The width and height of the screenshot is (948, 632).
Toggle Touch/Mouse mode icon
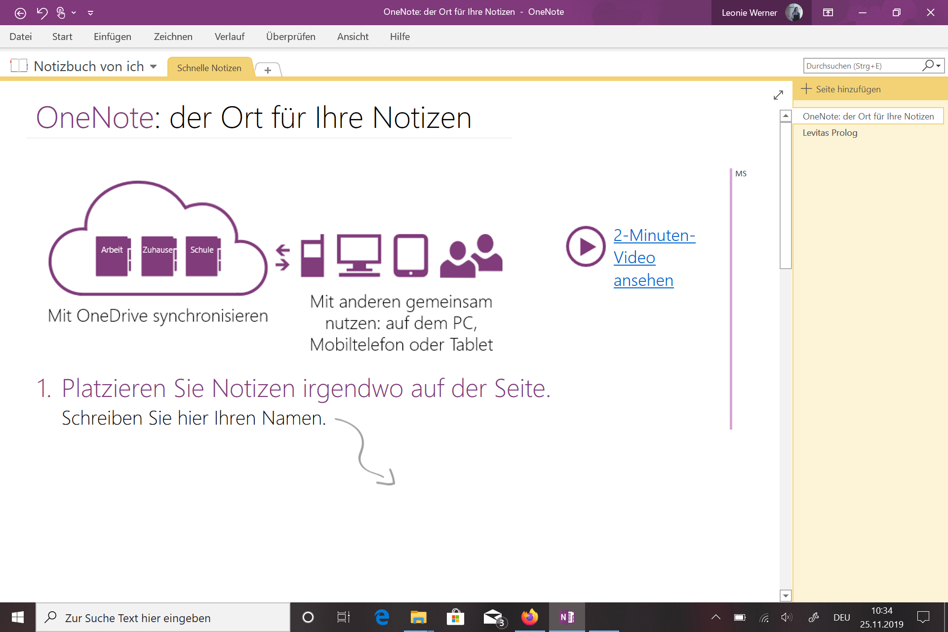pos(61,13)
